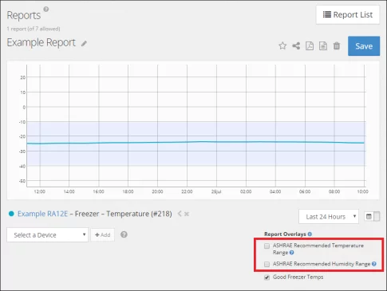Click the left arrow next to sensor name
The width and height of the screenshot is (387, 291).
180,214
